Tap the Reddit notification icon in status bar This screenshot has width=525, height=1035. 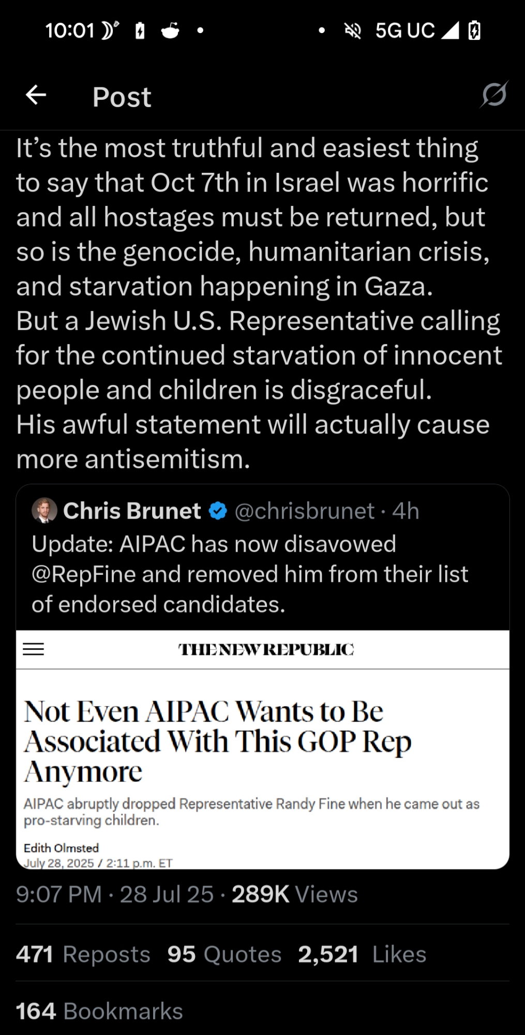(x=170, y=31)
